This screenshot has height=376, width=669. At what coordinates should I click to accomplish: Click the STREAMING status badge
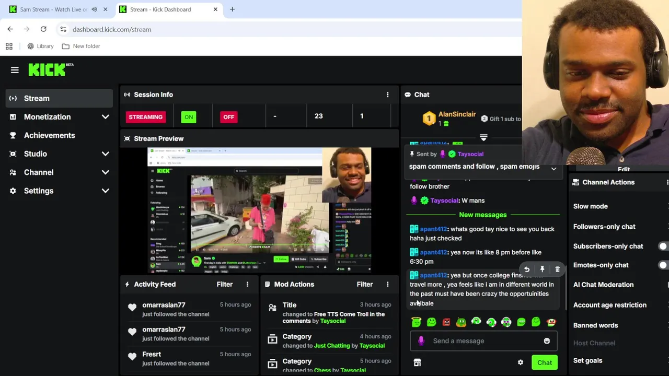pyautogui.click(x=146, y=117)
